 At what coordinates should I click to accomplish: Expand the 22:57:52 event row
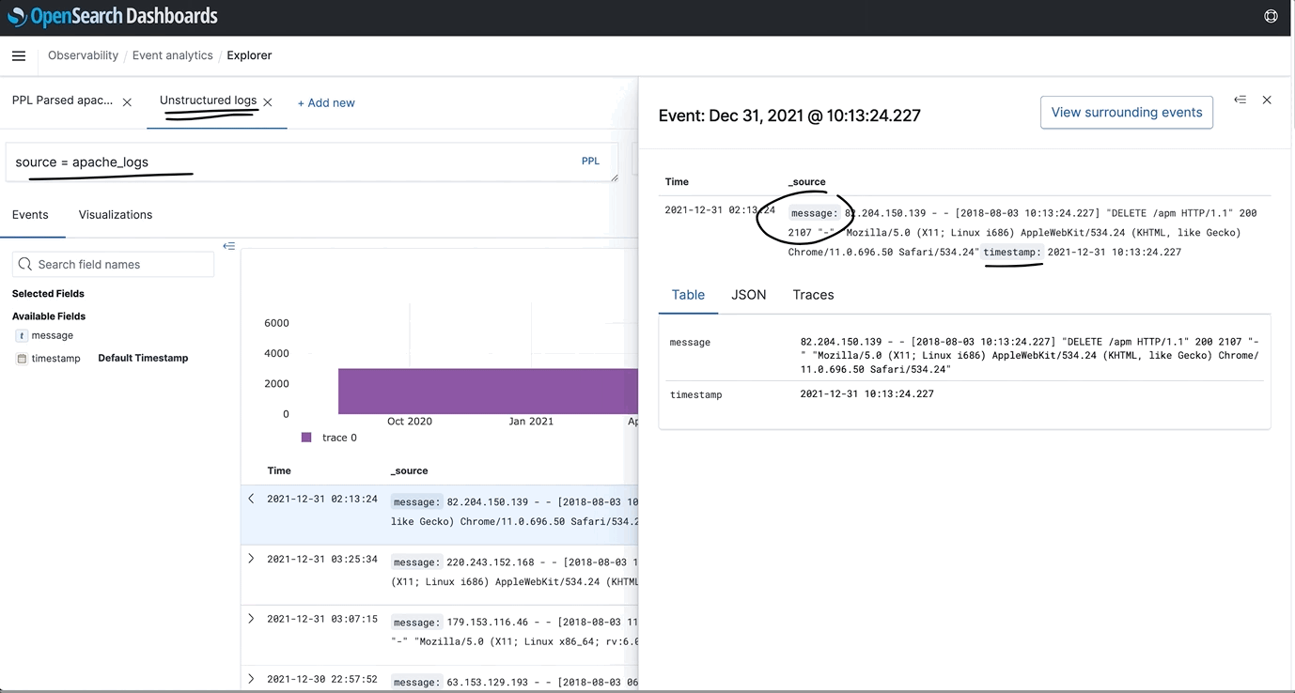251,679
